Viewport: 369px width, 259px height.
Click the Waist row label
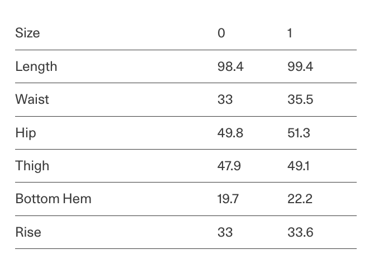coord(32,99)
